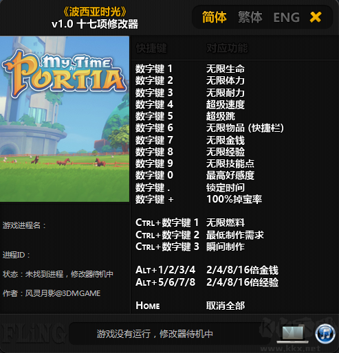
Task: Click the 游戏进程名 label
Action: point(24,225)
